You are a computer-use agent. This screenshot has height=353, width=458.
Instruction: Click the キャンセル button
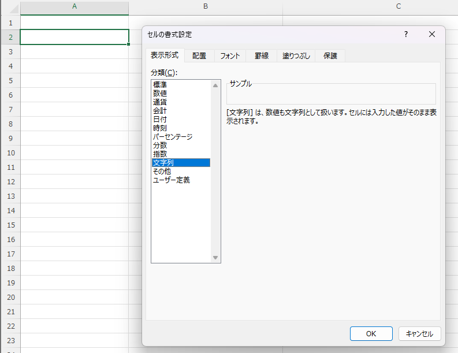click(x=419, y=334)
